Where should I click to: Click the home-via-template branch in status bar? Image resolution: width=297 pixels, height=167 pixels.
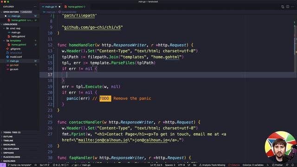tap(19, 165)
